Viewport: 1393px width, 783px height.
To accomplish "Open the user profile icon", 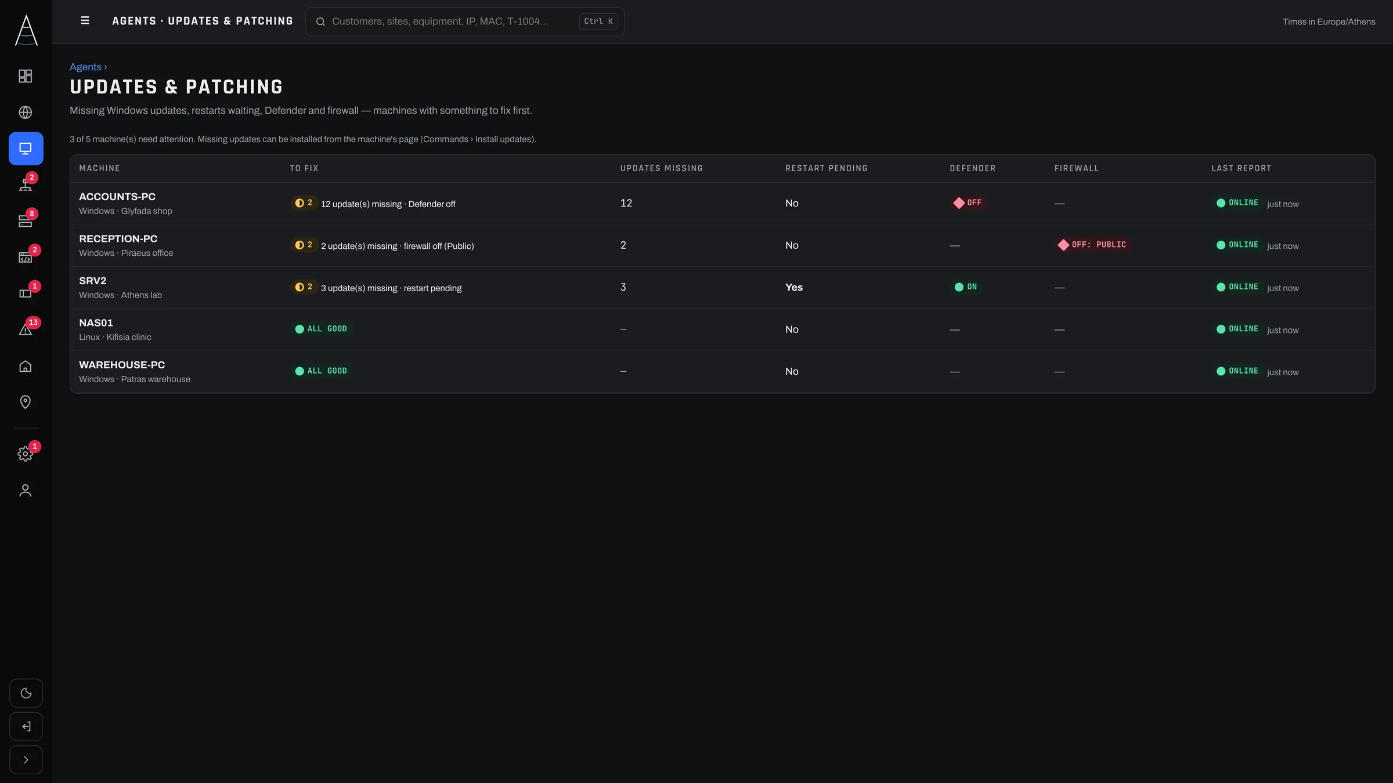I will [x=26, y=490].
